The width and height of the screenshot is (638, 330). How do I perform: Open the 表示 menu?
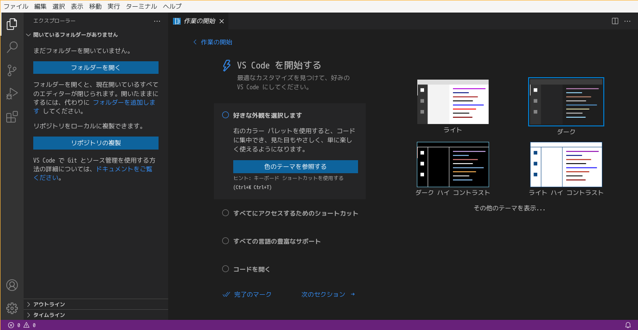[77, 6]
